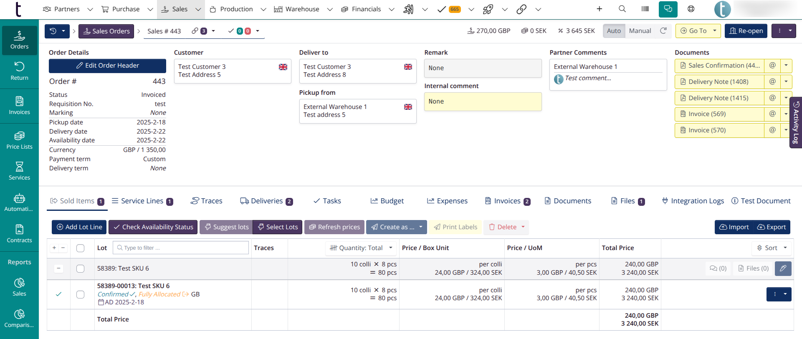Expand the Go To dropdown
The width and height of the screenshot is (802, 339).
pos(714,30)
